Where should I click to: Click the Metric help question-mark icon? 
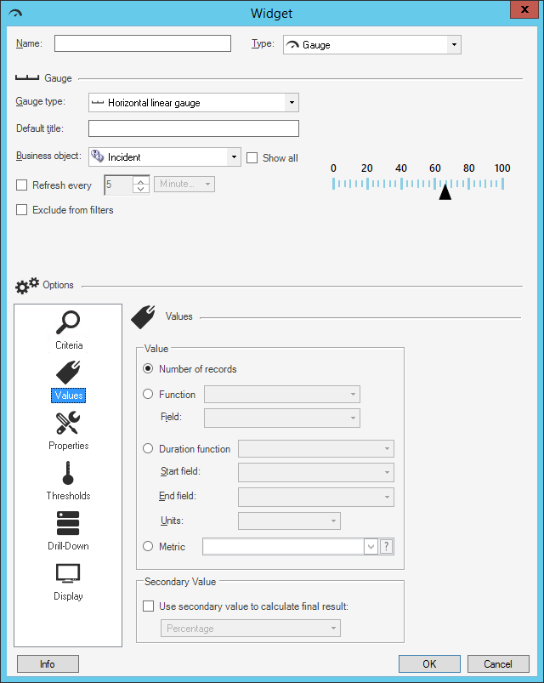point(387,546)
